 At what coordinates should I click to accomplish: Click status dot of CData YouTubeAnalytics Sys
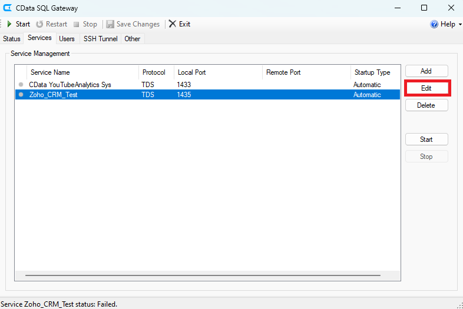click(x=21, y=84)
